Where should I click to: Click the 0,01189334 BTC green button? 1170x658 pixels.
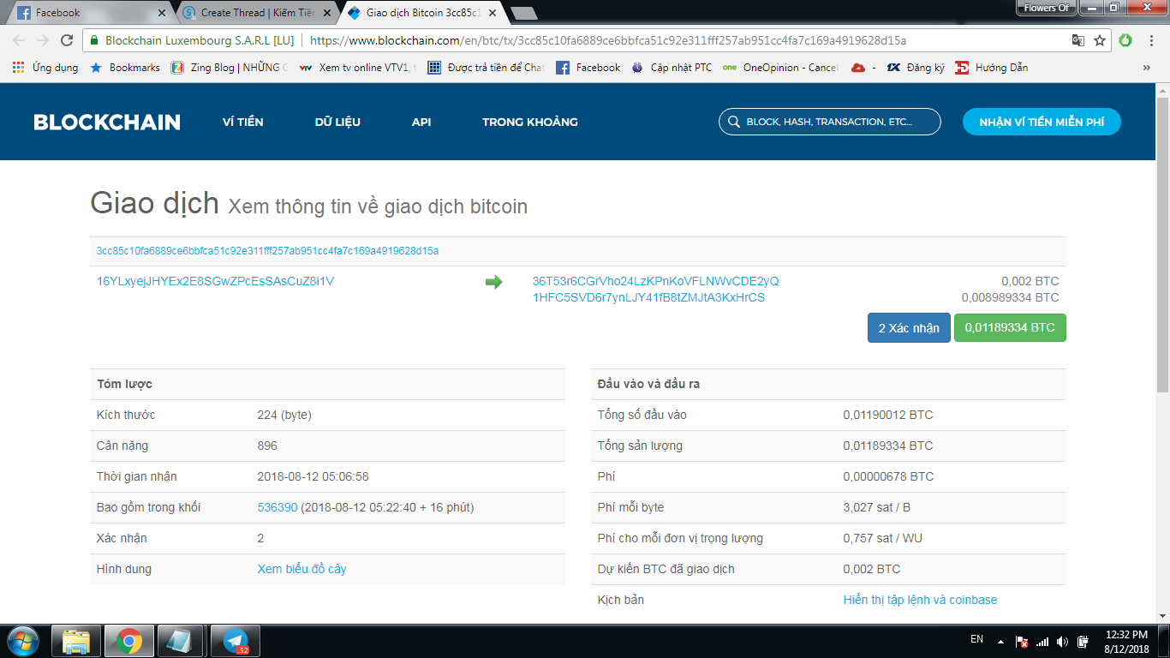coord(1010,328)
